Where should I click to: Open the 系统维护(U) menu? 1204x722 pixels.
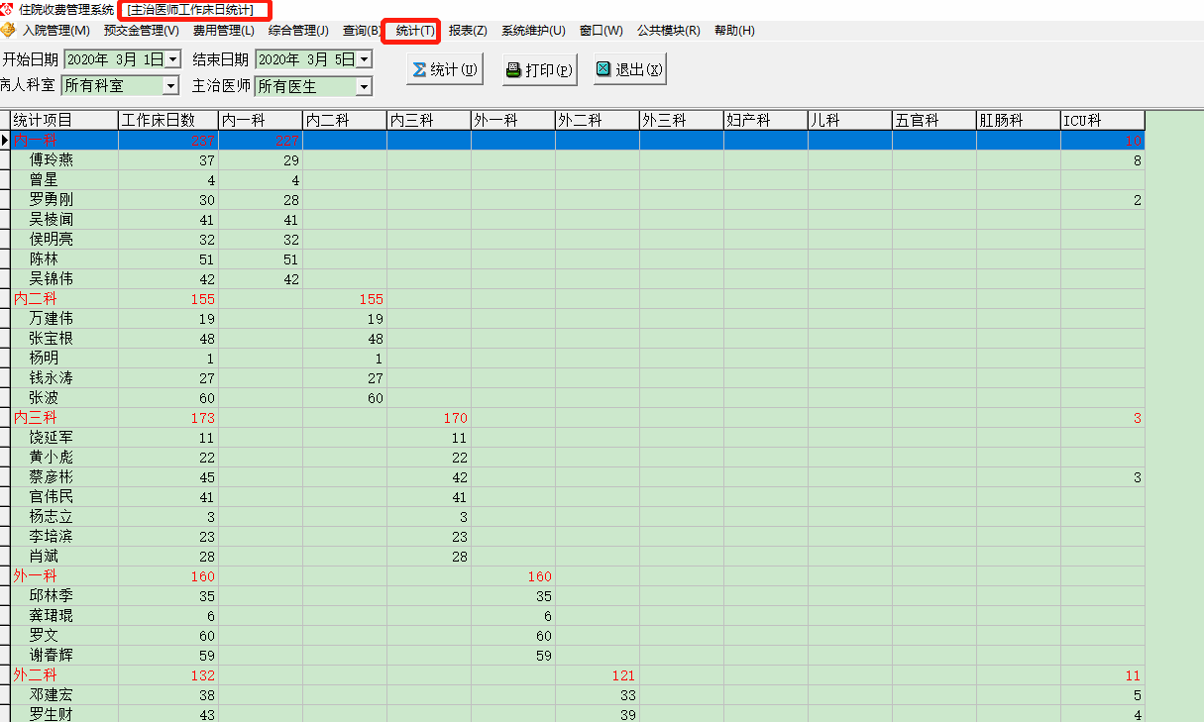(x=533, y=31)
